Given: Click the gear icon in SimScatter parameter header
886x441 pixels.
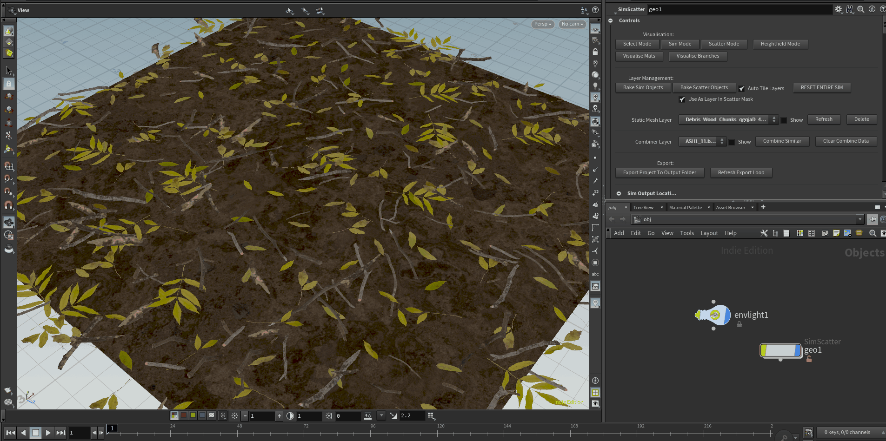Looking at the screenshot, I should (839, 9).
